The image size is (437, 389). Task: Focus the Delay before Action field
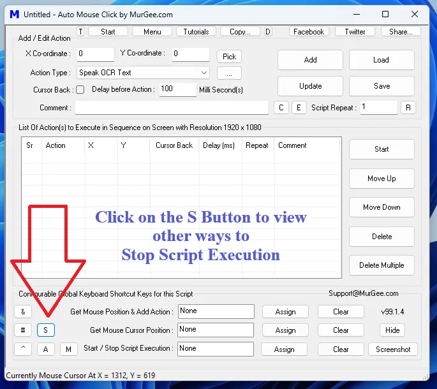pos(178,89)
